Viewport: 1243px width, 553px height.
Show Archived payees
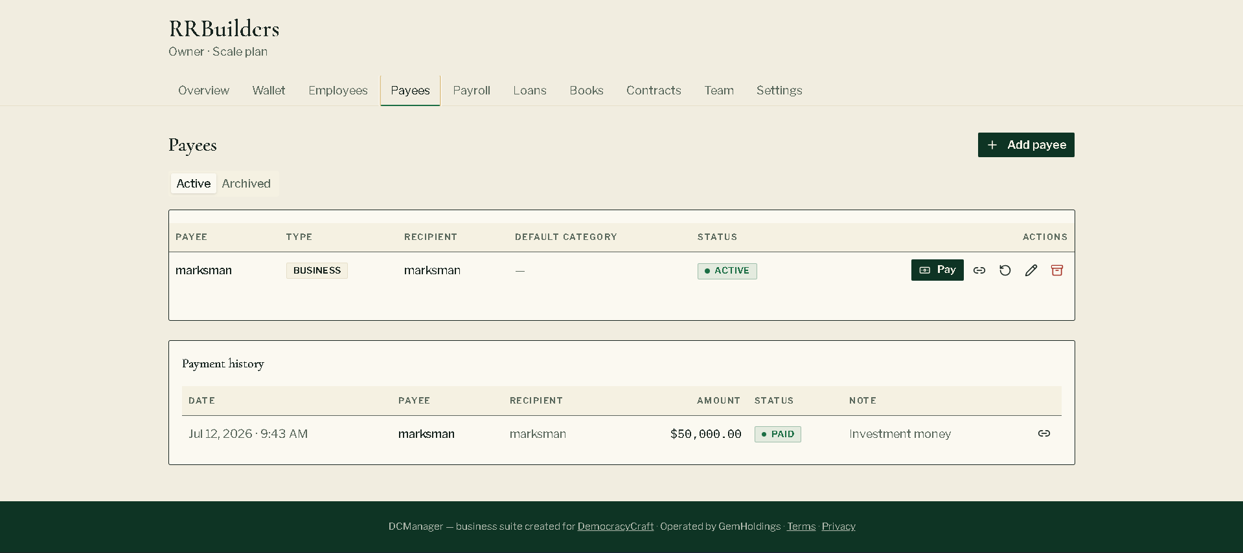click(x=246, y=184)
